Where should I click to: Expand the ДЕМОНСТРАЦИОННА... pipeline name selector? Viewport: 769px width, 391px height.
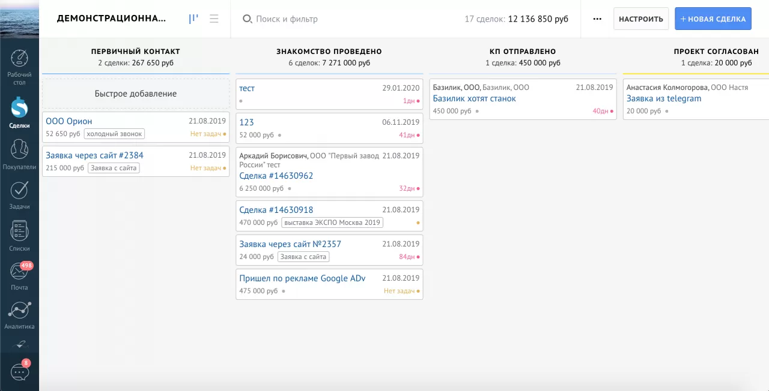pyautogui.click(x=111, y=19)
